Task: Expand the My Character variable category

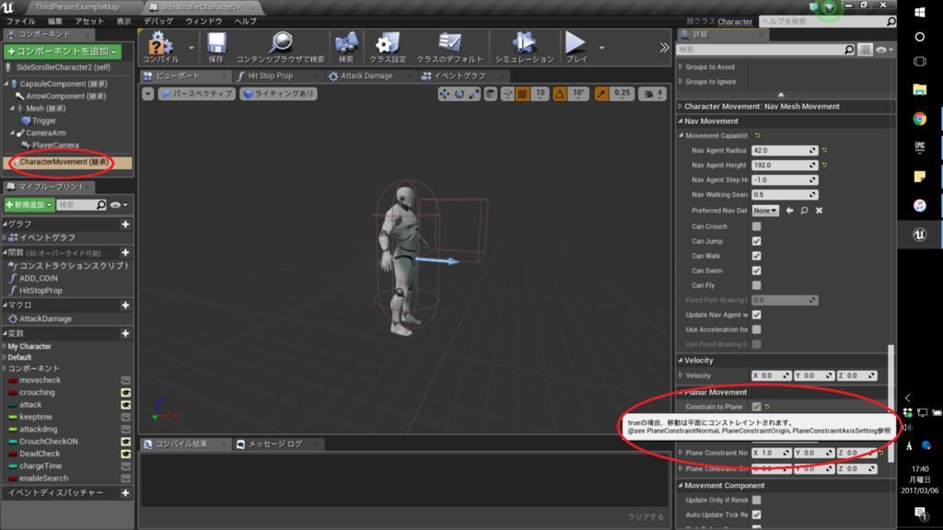Action: (x=5, y=346)
